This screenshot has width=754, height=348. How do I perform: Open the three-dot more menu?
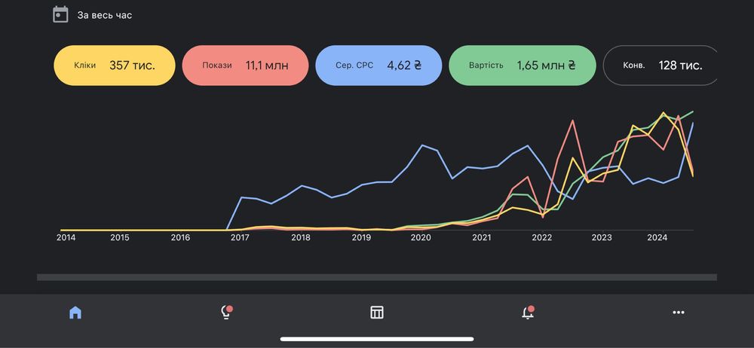[679, 313]
